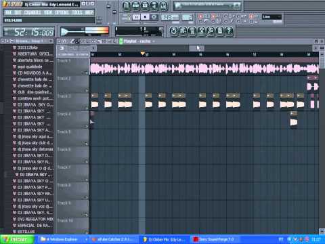Screen dimensions: 325x244
Task: Select the playlist Mute tool
Action: point(88,41)
